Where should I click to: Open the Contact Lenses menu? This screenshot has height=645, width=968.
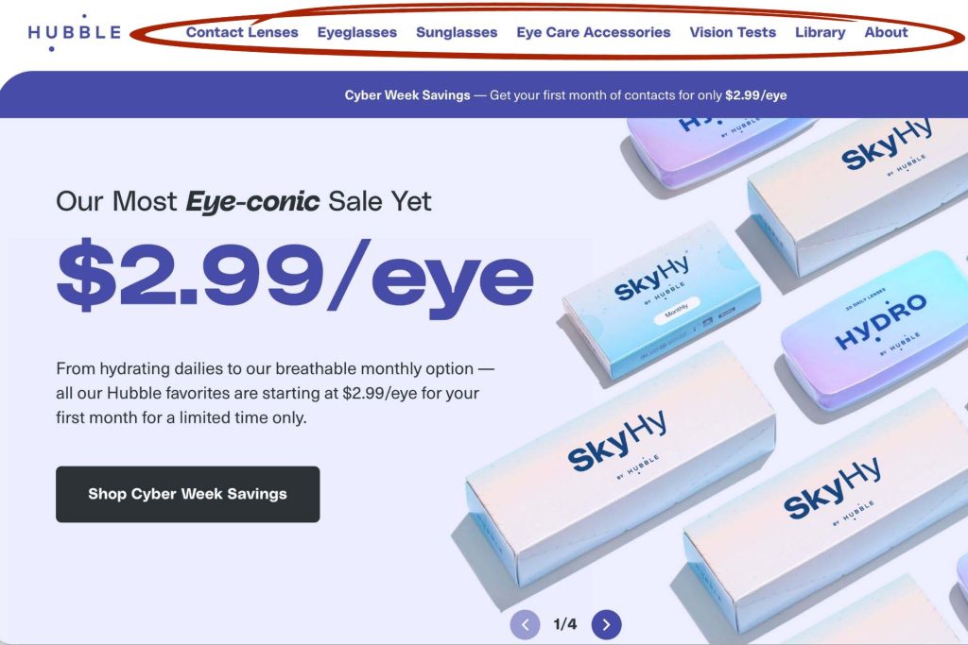(x=242, y=32)
